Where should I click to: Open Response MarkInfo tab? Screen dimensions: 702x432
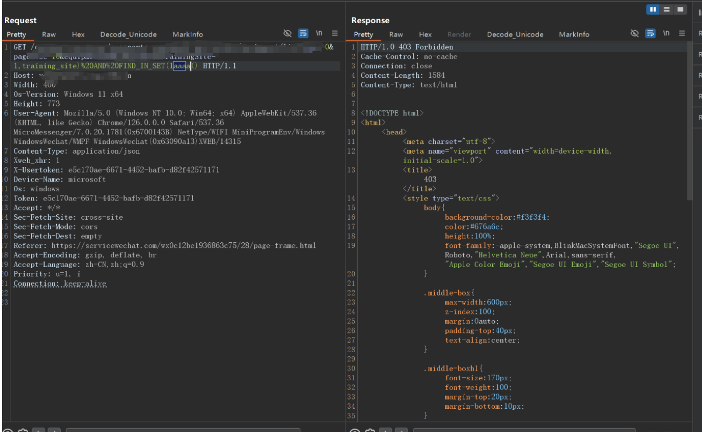[x=574, y=34]
